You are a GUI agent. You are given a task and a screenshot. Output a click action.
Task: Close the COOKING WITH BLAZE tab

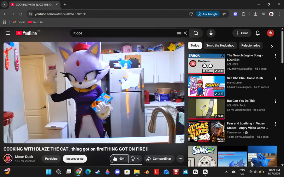(x=57, y=4)
